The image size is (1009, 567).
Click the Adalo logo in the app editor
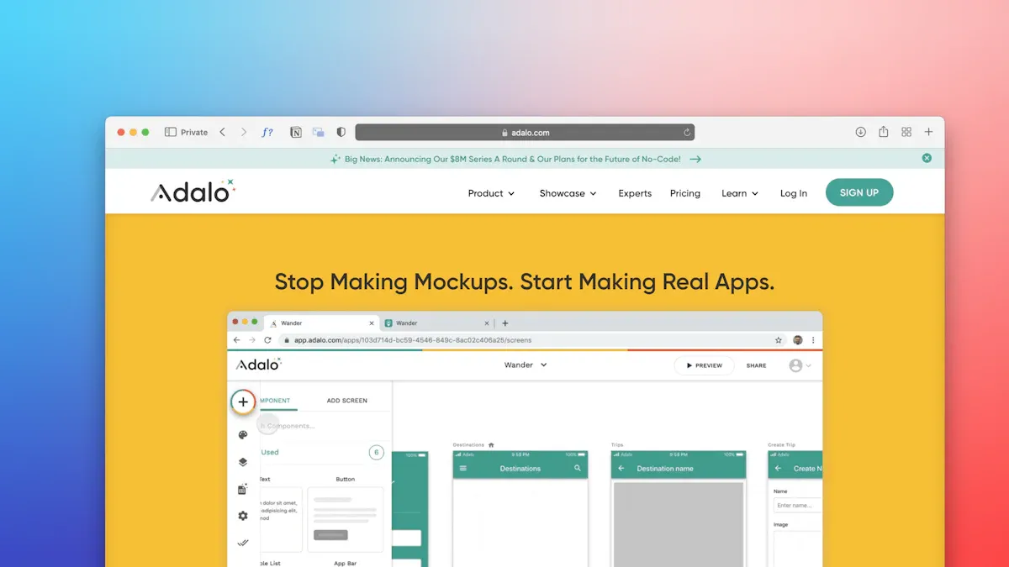[258, 365]
